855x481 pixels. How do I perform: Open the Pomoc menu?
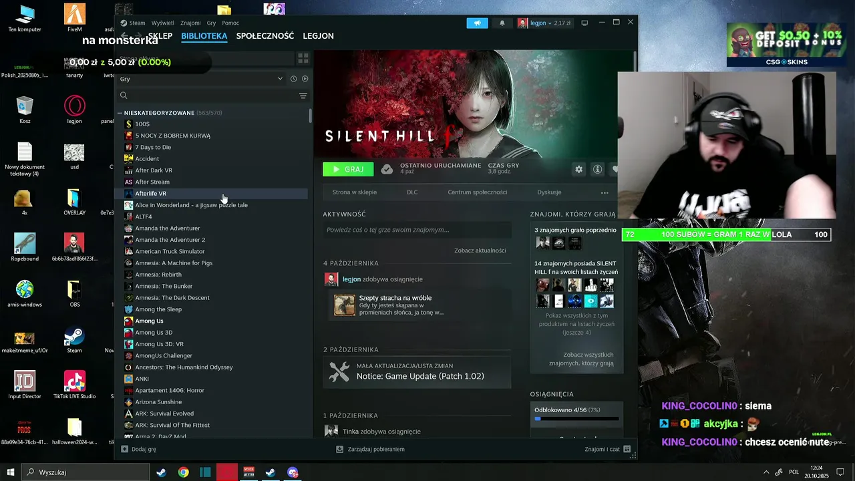click(230, 23)
